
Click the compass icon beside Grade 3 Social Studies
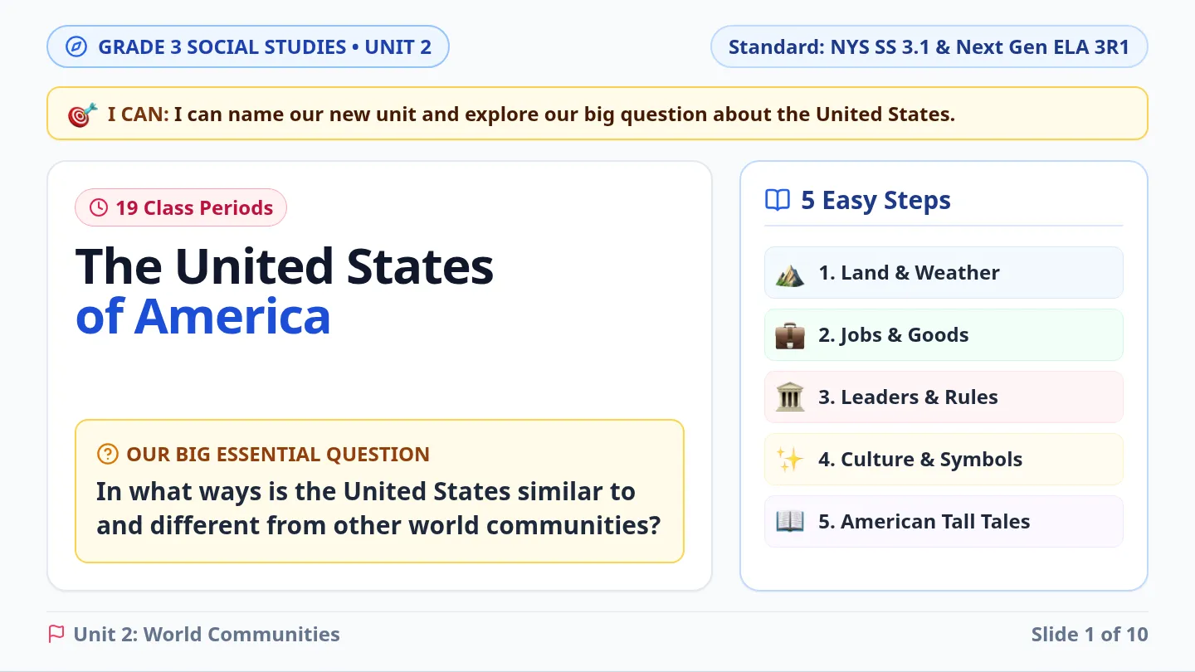76,46
